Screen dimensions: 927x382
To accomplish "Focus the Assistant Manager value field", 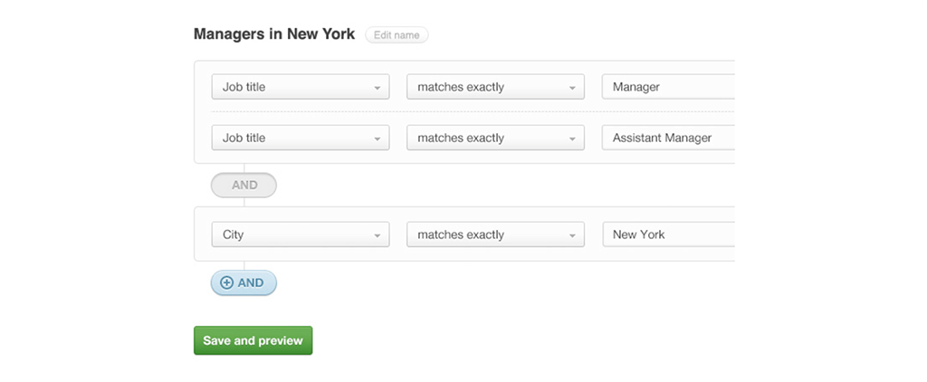I will click(668, 138).
